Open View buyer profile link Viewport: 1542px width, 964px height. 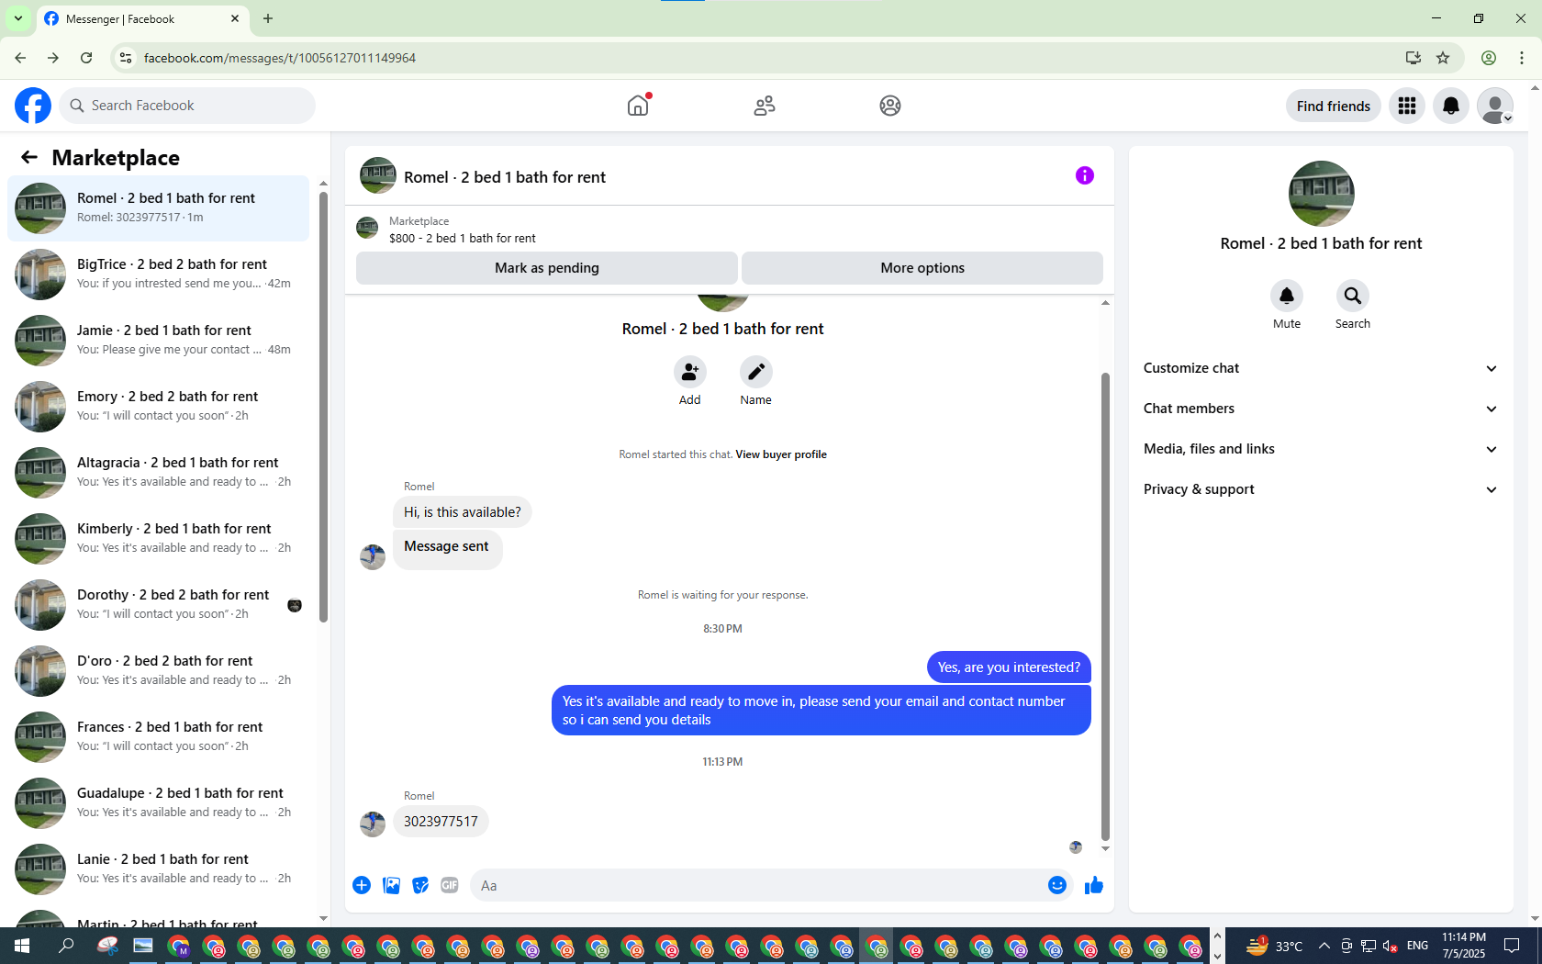click(781, 454)
